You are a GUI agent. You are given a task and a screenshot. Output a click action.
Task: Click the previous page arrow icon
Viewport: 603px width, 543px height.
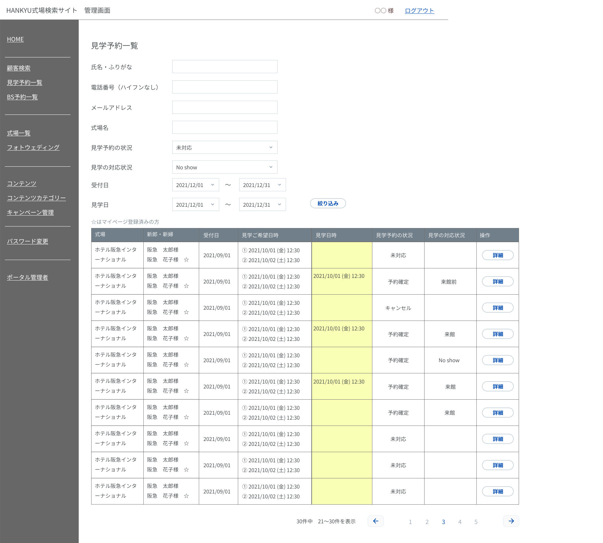376,521
